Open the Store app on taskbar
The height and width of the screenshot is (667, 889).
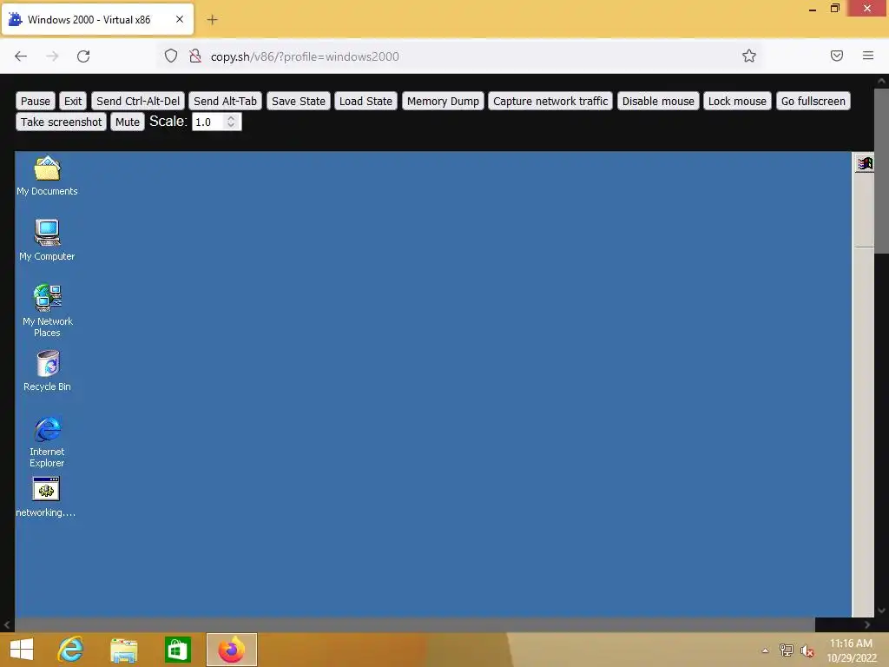click(x=177, y=650)
